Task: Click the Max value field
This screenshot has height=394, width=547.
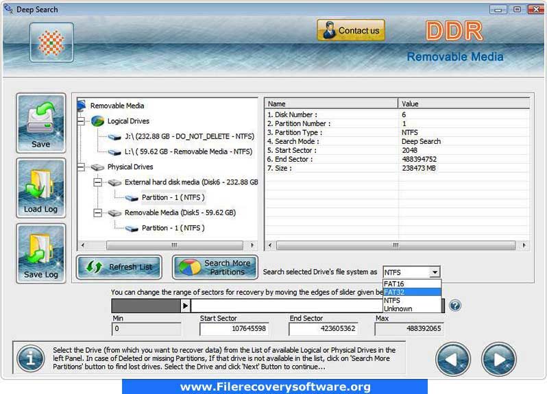Action: tap(409, 329)
